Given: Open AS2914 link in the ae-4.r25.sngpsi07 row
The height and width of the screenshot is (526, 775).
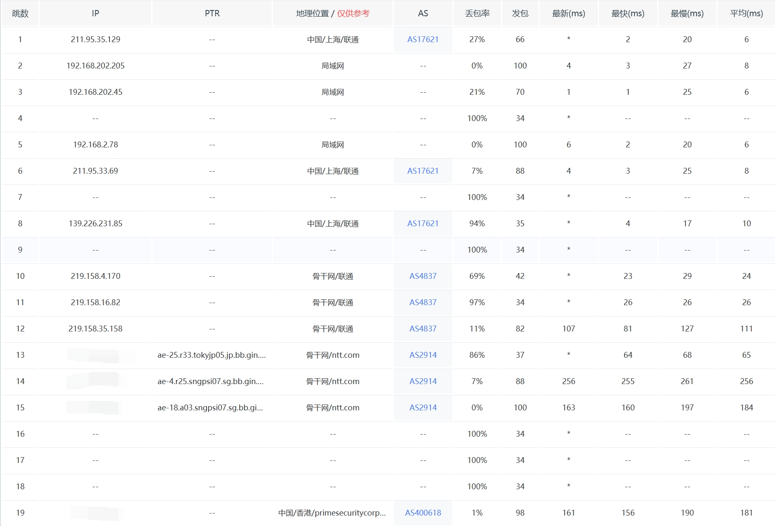Looking at the screenshot, I should pyautogui.click(x=423, y=381).
